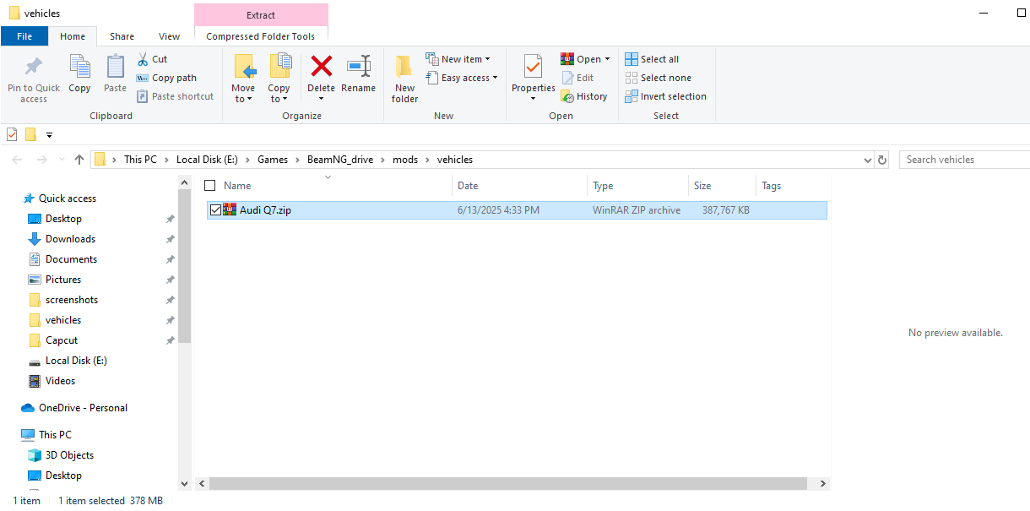
Task: Expand the Delete dropdown arrow
Action: pos(322,100)
